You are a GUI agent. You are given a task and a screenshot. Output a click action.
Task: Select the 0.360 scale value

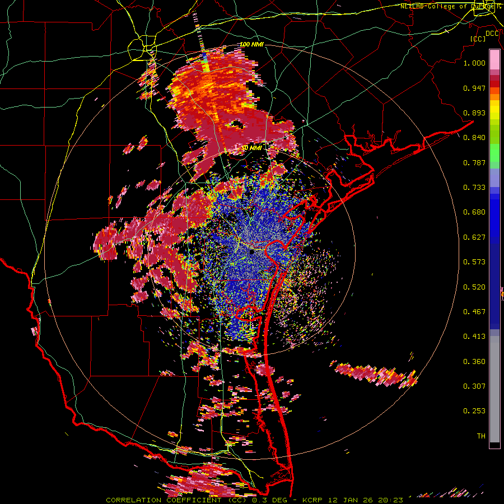(474, 362)
